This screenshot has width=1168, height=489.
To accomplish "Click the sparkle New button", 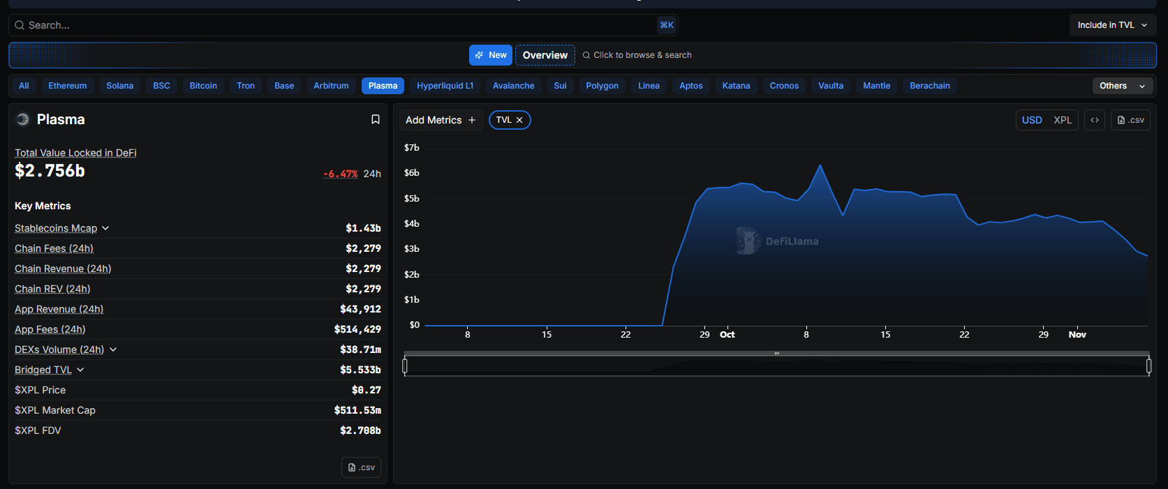I will coord(490,55).
